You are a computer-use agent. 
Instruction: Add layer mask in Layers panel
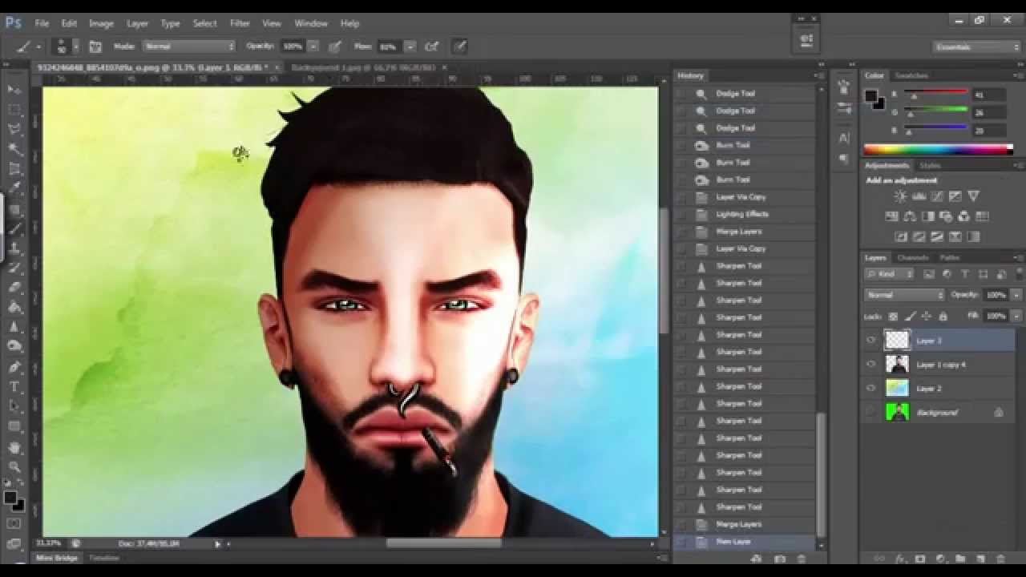(920, 559)
